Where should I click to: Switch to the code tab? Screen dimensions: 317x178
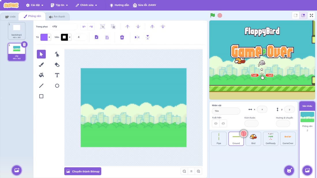(10, 17)
